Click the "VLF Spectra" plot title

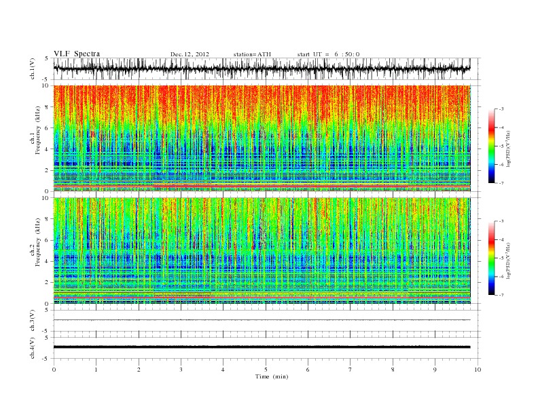pos(77,54)
